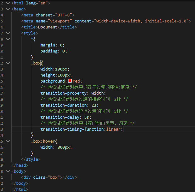Screen dimensions: 195x192
Task: Collapse the head tag fold chevron
Action: click(x=8, y=9)
